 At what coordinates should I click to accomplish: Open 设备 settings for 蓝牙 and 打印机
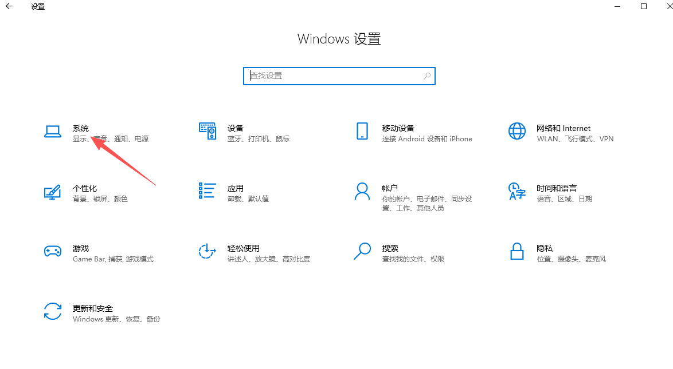[x=235, y=132]
